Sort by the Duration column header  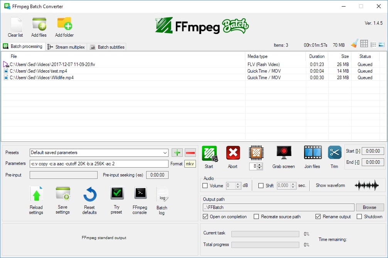point(317,56)
